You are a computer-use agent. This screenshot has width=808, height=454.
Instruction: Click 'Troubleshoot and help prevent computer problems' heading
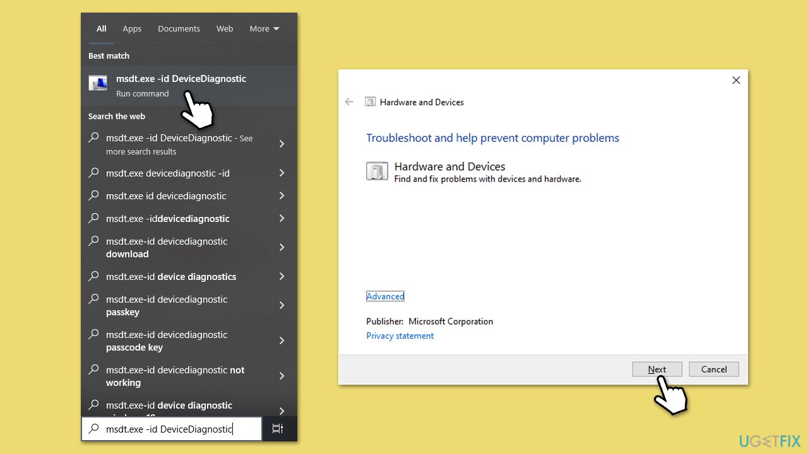pyautogui.click(x=492, y=138)
